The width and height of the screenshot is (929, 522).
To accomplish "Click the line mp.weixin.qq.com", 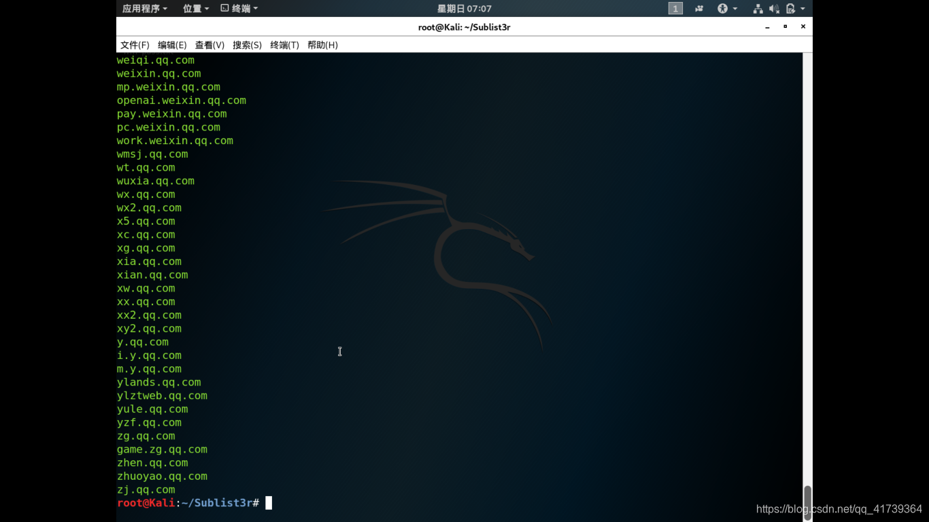I will pos(169,87).
